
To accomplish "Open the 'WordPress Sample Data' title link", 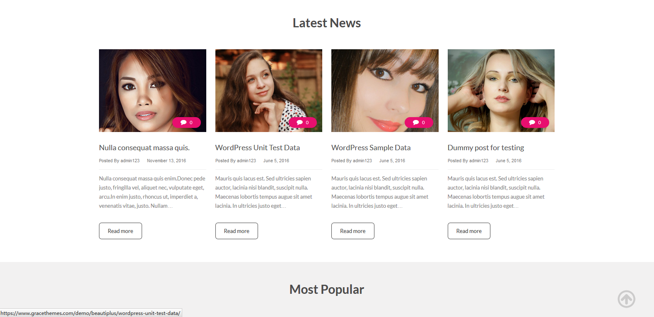I will [371, 148].
